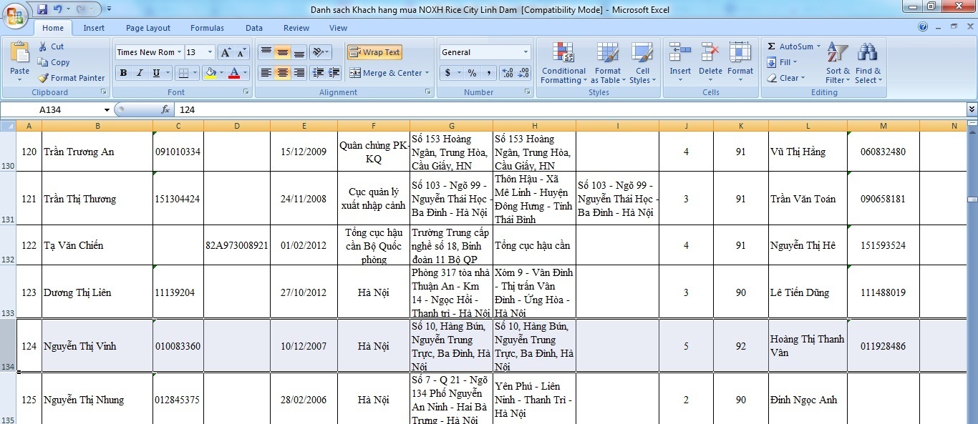Toggle Wrap Text for the cell
Screen dimensions: 978x424
click(374, 52)
